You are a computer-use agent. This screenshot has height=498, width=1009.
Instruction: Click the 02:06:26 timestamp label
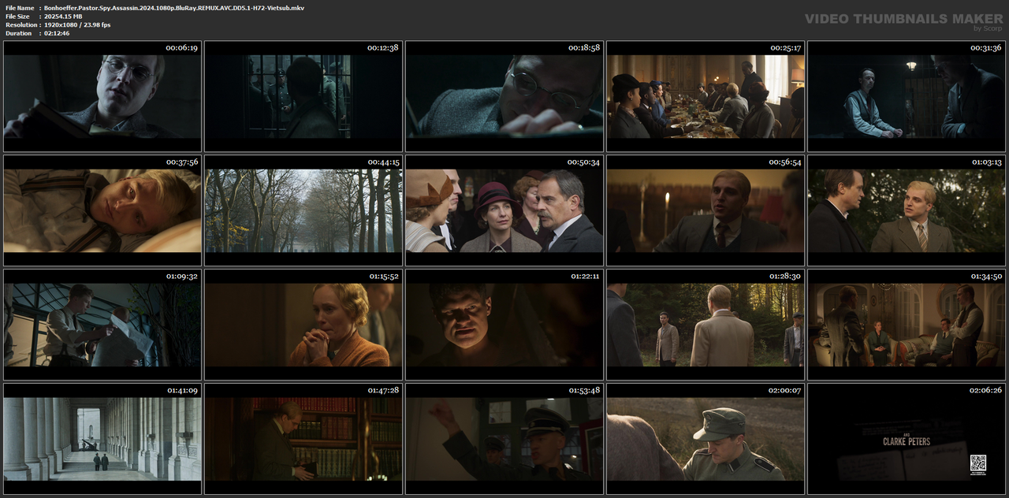coord(985,390)
